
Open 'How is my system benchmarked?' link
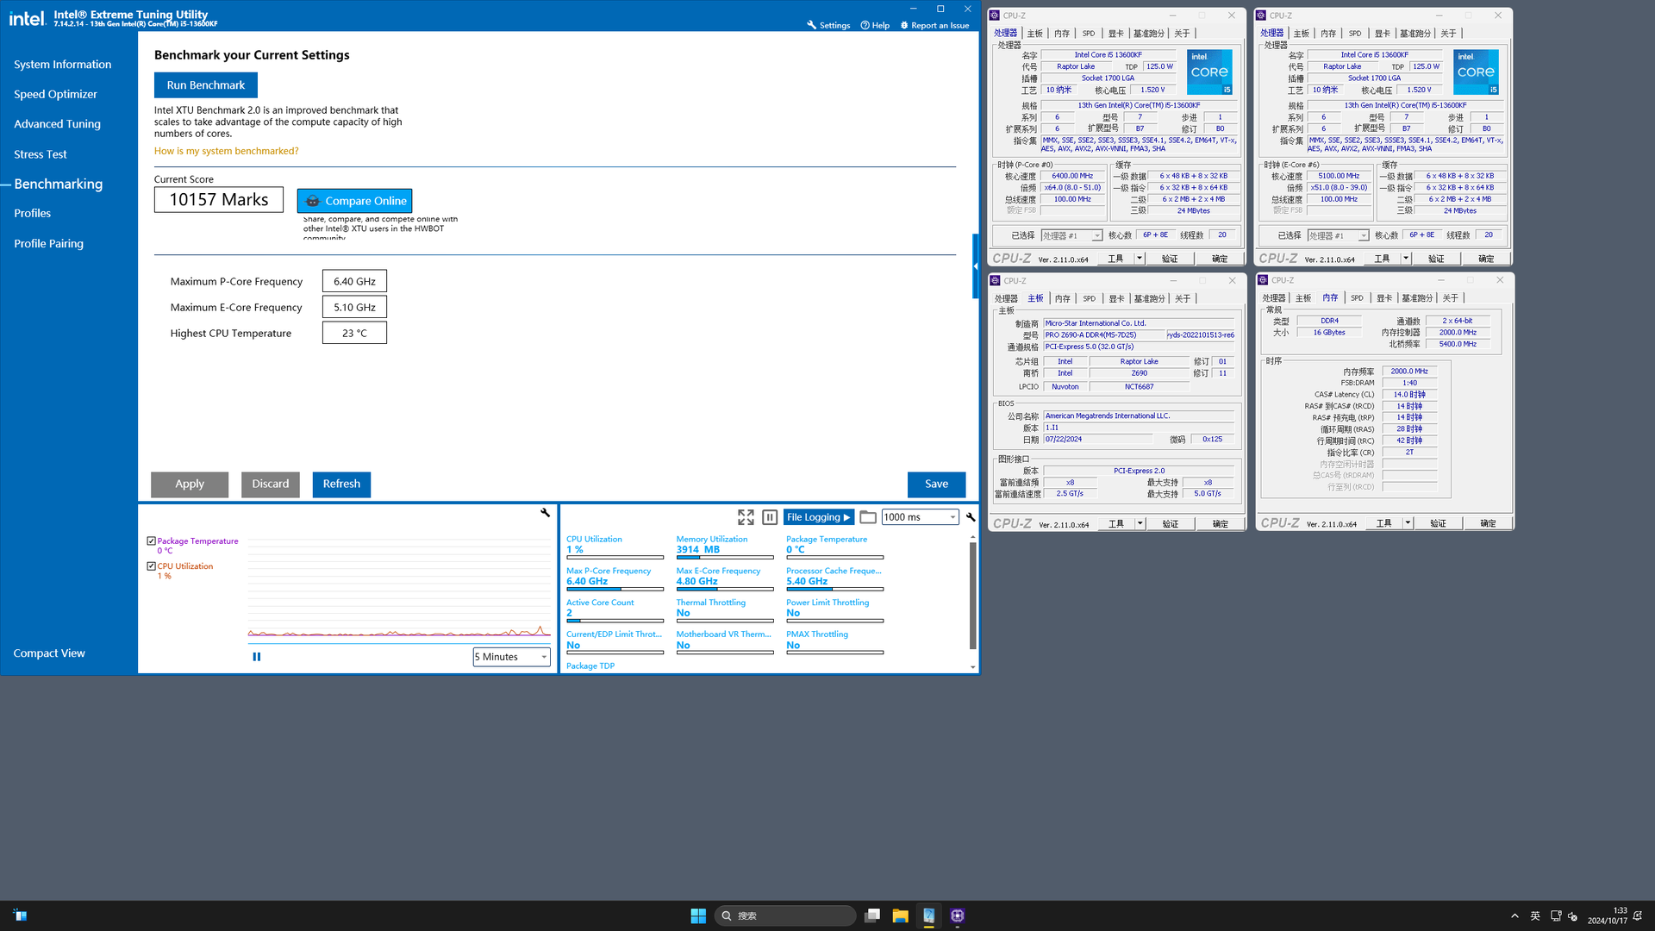226,151
